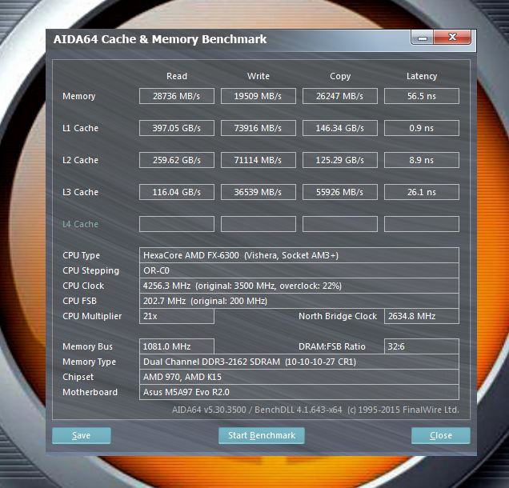The height and width of the screenshot is (488, 509).
Task: Close window using red X icon
Action: 452,37
